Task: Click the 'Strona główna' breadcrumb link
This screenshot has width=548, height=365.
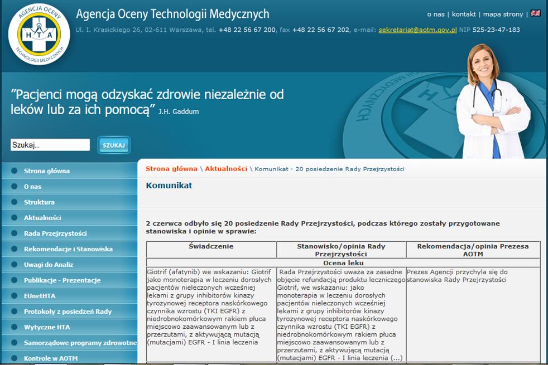Action: (x=171, y=169)
